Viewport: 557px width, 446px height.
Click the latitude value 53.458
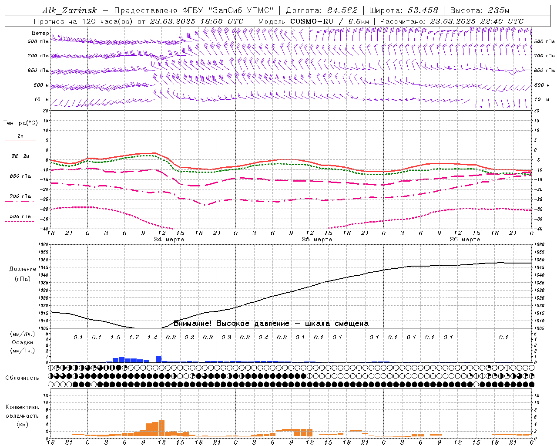[x=423, y=10]
